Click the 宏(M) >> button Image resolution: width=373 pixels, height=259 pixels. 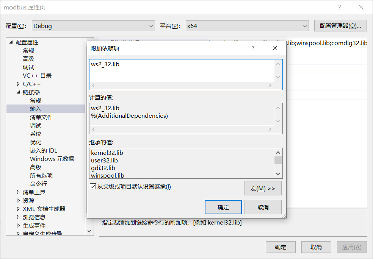click(x=263, y=188)
